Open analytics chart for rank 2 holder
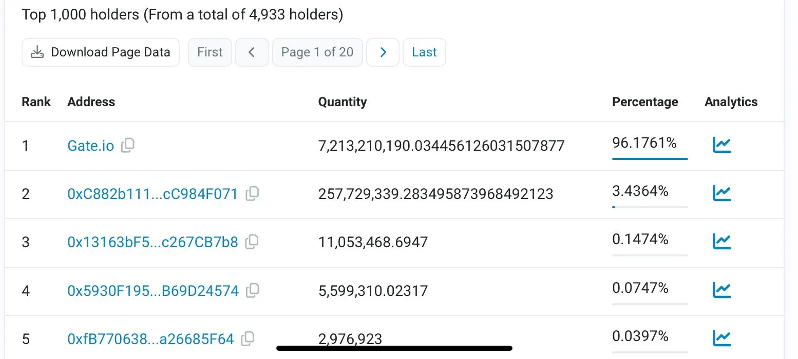Screen dimensions: 798x359 click(x=721, y=193)
